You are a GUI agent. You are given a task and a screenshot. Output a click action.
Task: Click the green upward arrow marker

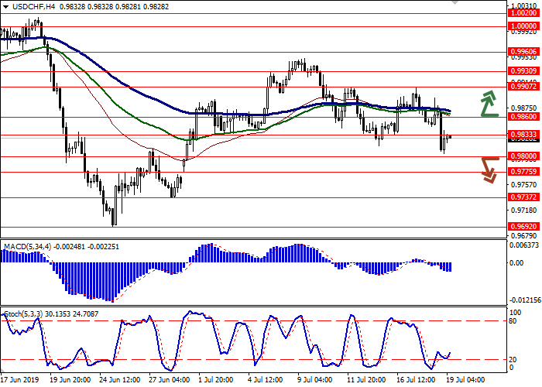click(489, 104)
